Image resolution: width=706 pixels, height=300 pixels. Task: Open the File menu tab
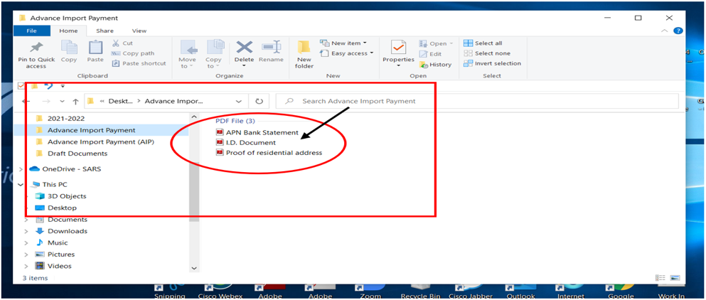pyautogui.click(x=31, y=31)
